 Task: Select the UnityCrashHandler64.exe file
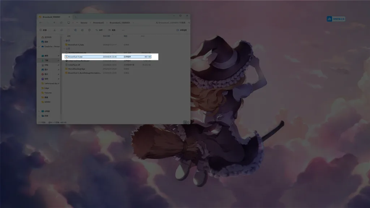coord(78,61)
